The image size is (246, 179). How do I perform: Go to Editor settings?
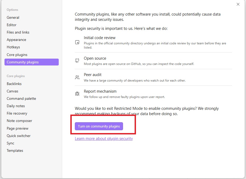[x=12, y=25]
